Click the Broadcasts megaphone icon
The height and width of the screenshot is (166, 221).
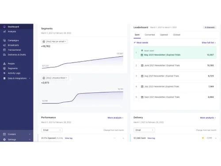[x=4, y=45]
